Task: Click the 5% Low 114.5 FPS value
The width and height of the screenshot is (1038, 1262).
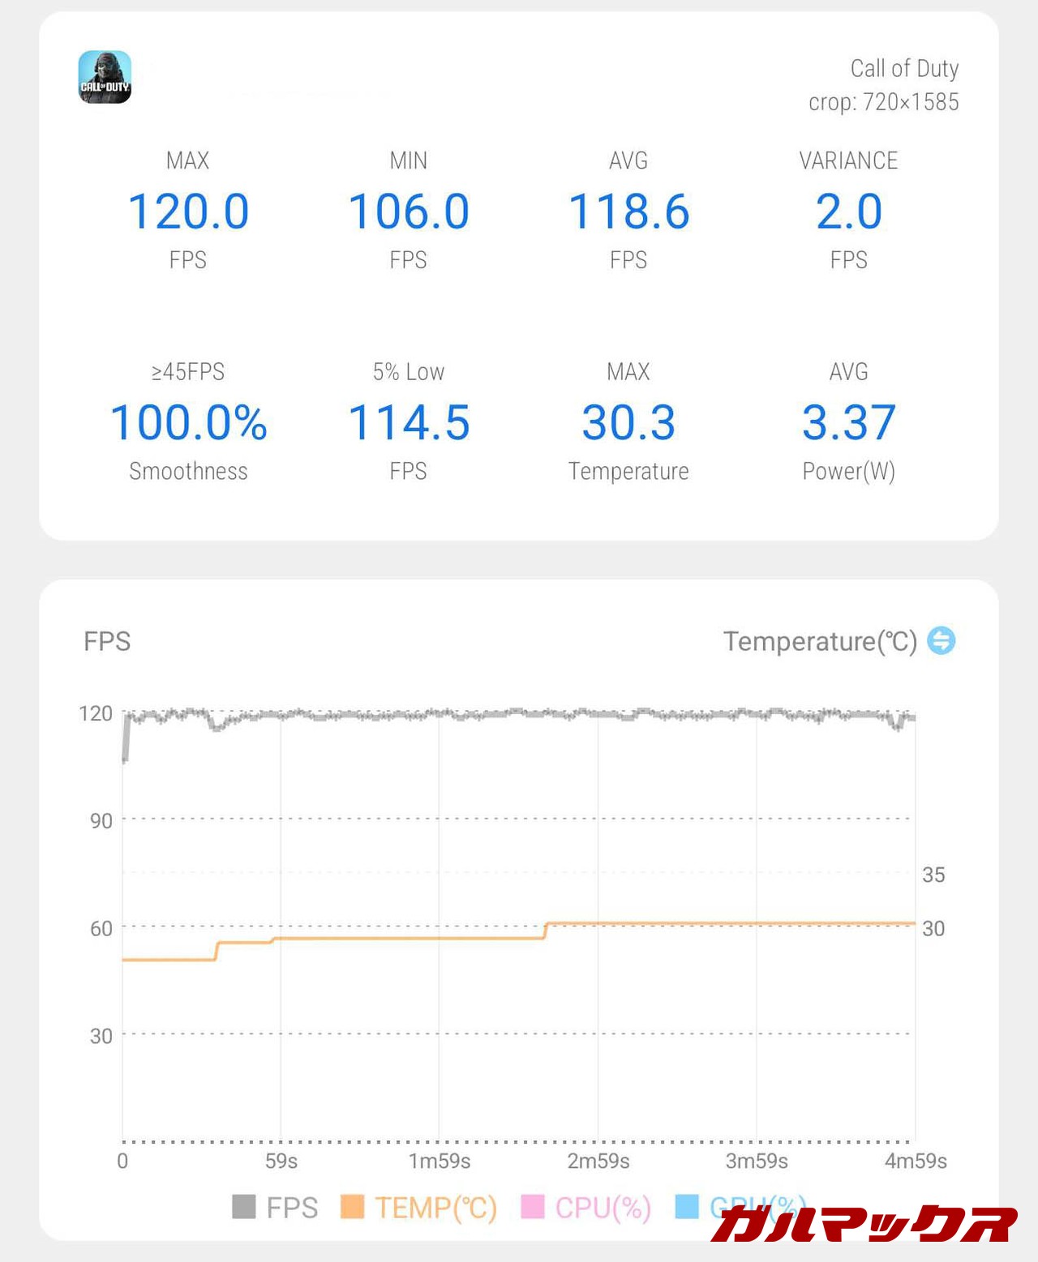Action: [409, 423]
